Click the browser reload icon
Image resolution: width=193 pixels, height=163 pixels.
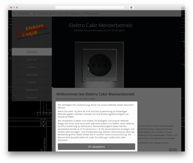point(125,7)
